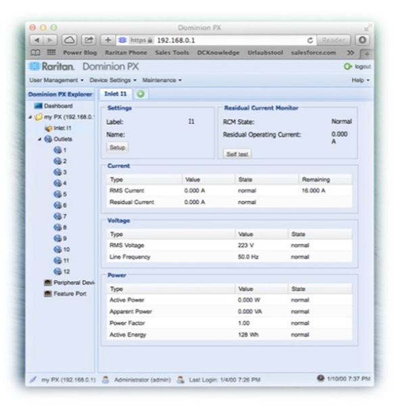Click the browser back arrow button
The height and width of the screenshot is (406, 411).
click(x=37, y=40)
